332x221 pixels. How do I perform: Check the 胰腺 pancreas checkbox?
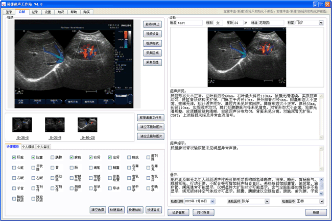pos(52,157)
